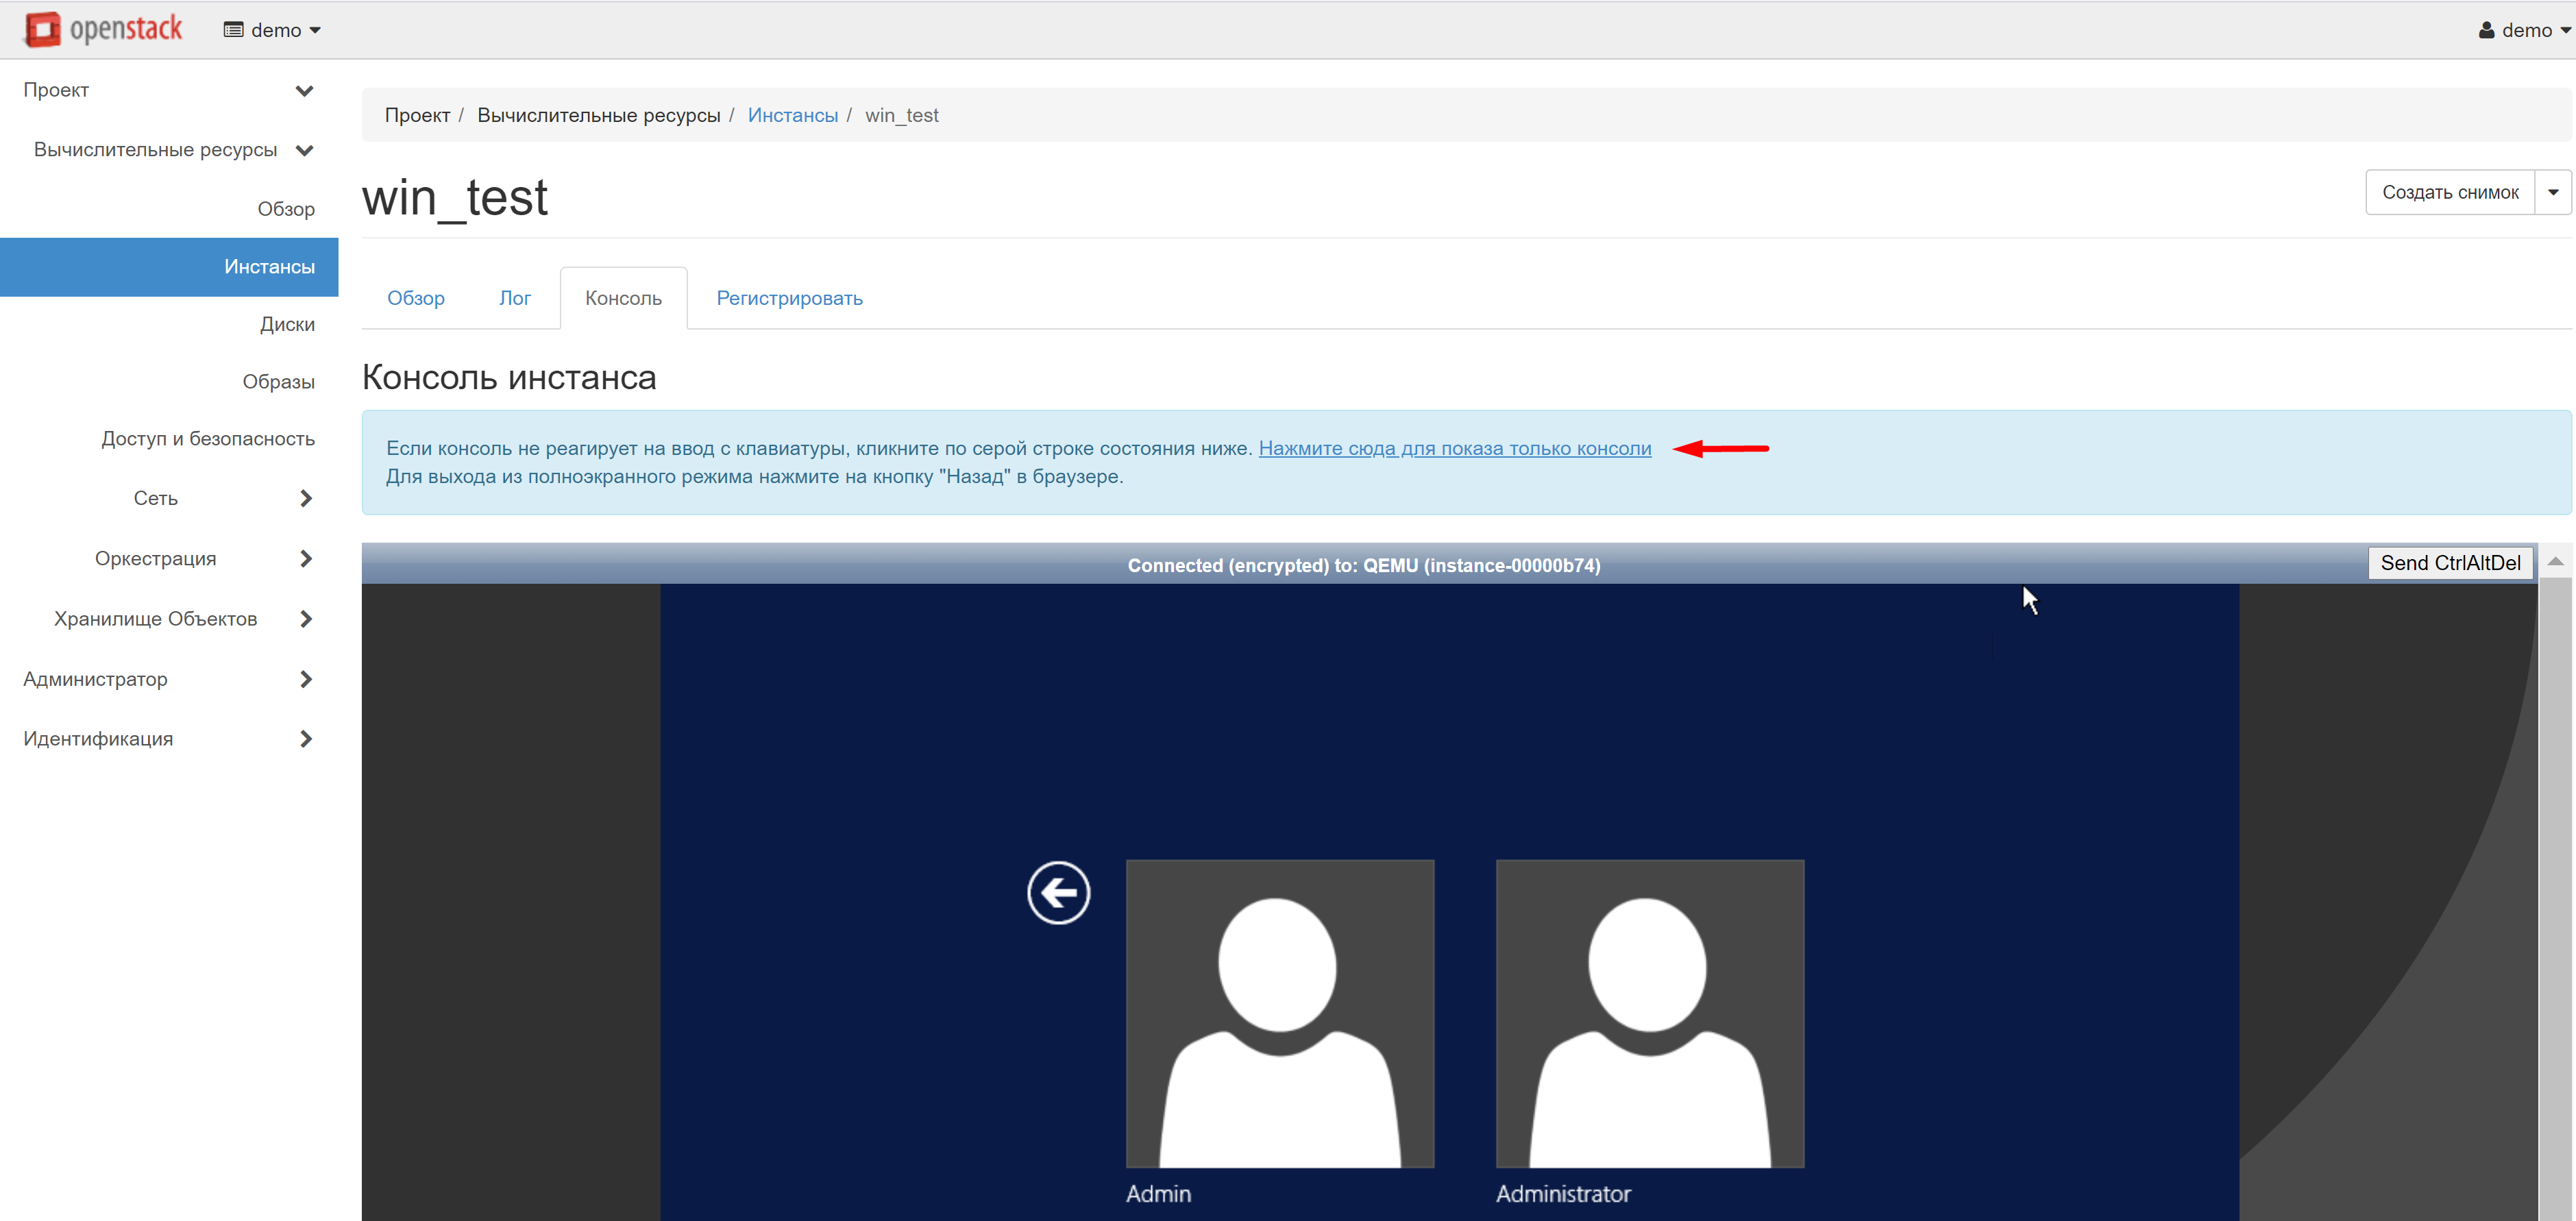Switch to the Лог tab
2576x1221 pixels.
coord(514,298)
